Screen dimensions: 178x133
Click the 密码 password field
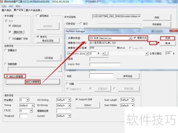point(99,59)
